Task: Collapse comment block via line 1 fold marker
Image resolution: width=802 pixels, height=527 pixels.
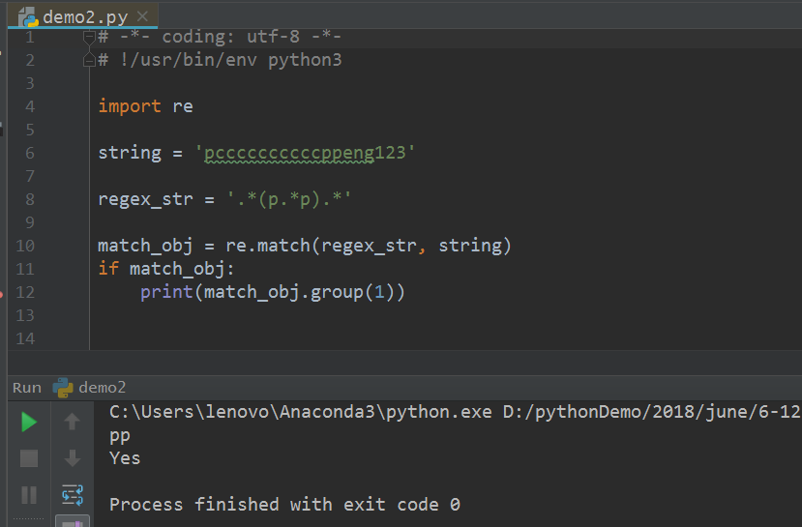Action: pyautogui.click(x=89, y=37)
